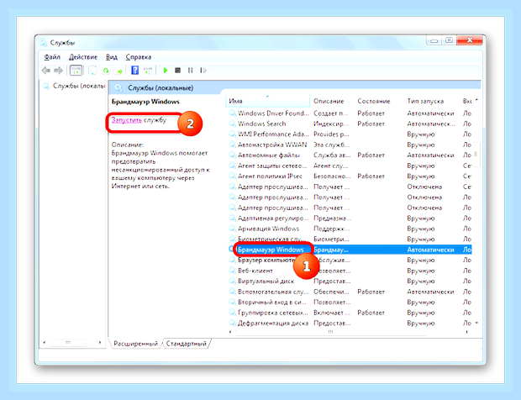Select the Брандмауэр Windows service row
The width and height of the screenshot is (521, 400).
point(350,250)
